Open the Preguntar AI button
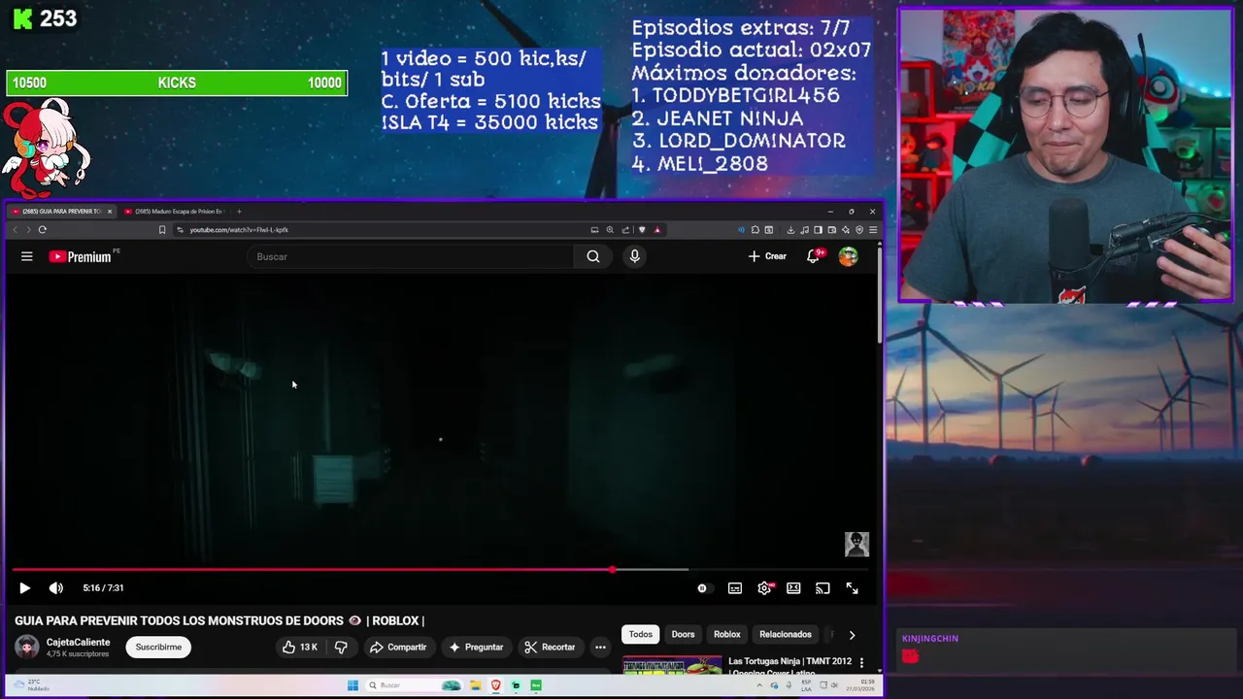Image resolution: width=1243 pixels, height=699 pixels. (x=476, y=647)
